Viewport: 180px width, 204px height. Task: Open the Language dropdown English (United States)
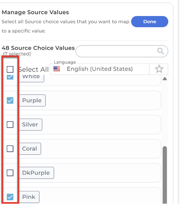[100, 69]
